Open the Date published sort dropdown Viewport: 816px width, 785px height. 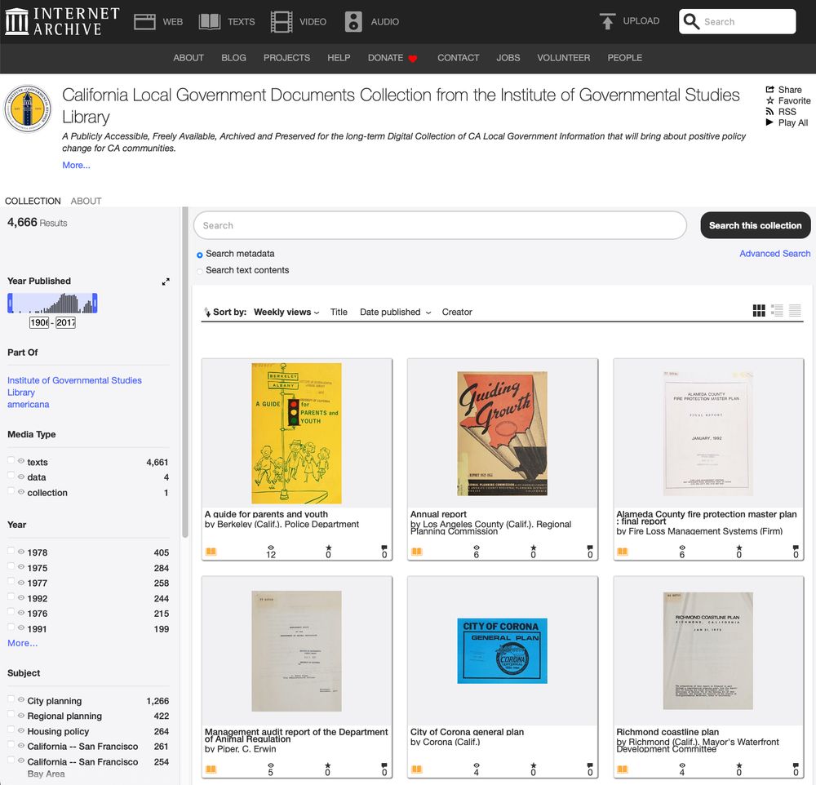point(395,312)
